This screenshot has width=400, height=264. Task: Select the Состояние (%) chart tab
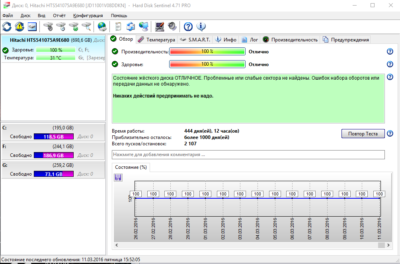[131, 168]
